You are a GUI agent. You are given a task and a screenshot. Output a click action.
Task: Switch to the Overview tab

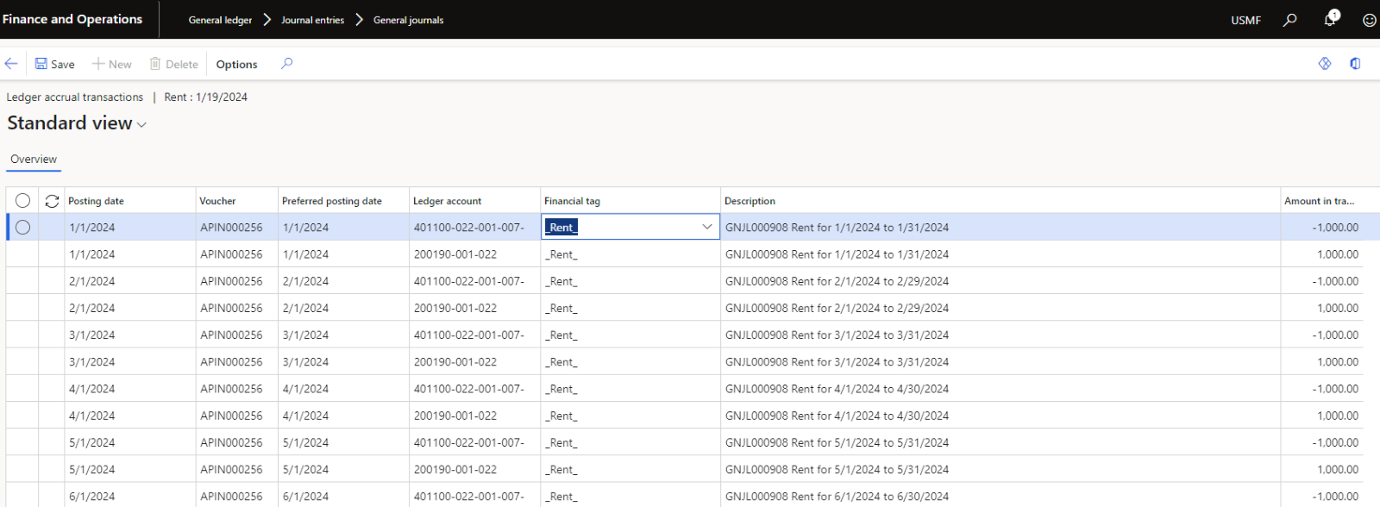[34, 160]
